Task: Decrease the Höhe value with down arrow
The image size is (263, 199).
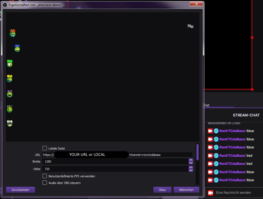Action: (191, 170)
